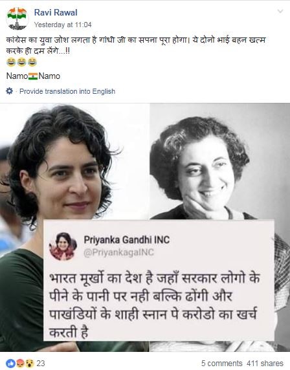Click the first laughing emoji
The width and height of the screenshot is (290, 370).
pos(11,62)
